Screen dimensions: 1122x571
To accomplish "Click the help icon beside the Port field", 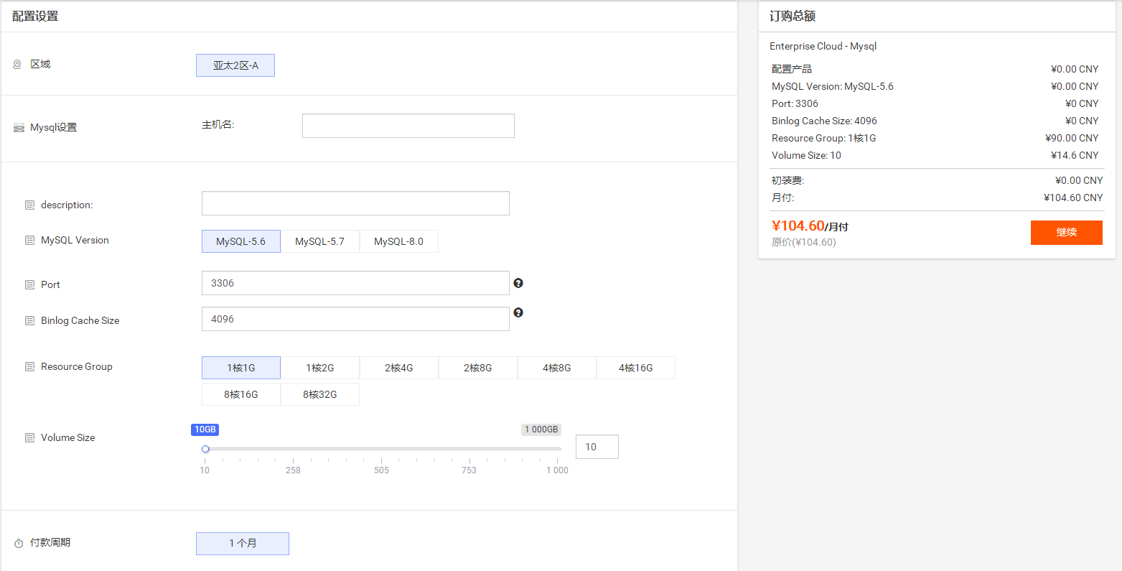I will pos(518,283).
